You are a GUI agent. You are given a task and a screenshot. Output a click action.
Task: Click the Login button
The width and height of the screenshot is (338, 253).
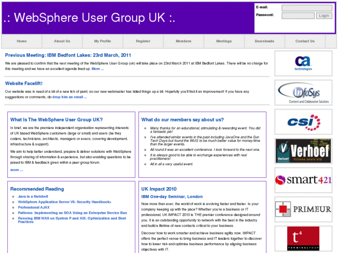pyautogui.click(x=324, y=16)
